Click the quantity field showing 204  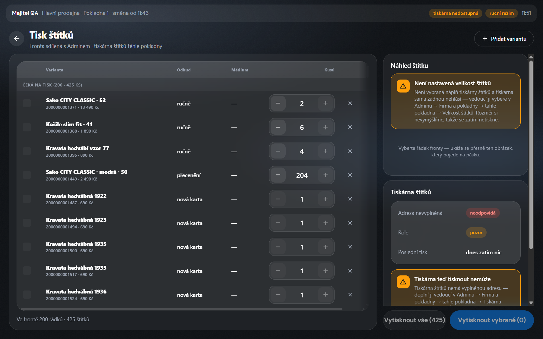pos(302,175)
